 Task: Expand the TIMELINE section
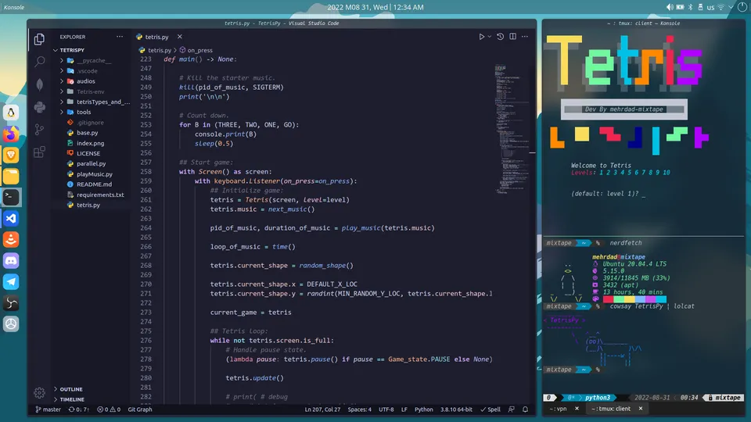coord(72,399)
